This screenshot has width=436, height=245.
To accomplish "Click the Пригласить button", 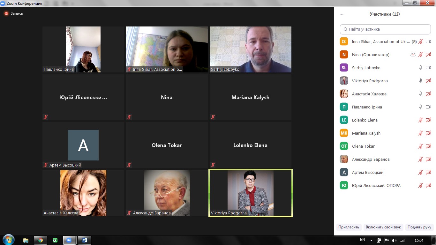I will [349, 227].
